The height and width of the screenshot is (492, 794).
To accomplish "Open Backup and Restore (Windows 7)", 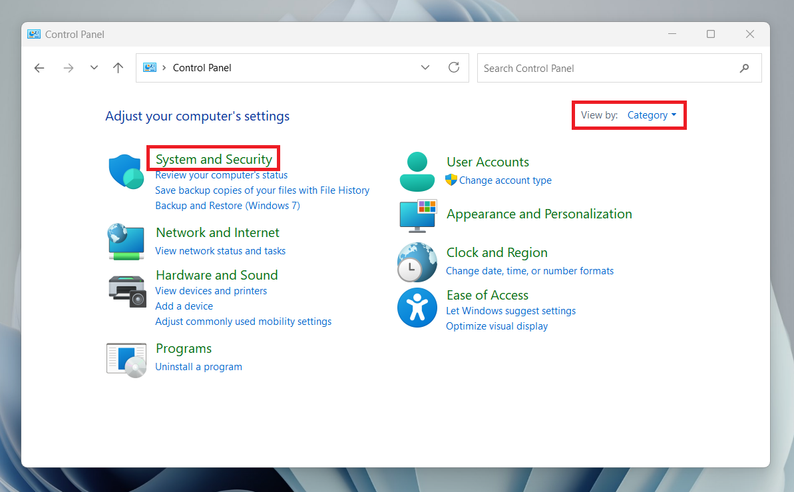I will (228, 205).
